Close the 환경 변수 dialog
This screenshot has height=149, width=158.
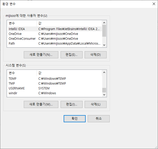[x=154, y=4]
